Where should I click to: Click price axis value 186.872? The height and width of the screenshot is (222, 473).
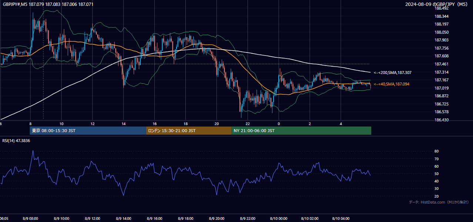point(442,96)
